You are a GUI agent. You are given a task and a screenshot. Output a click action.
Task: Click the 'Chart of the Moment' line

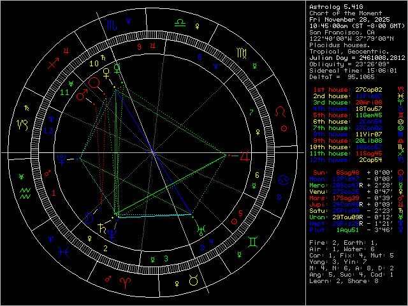[346, 13]
